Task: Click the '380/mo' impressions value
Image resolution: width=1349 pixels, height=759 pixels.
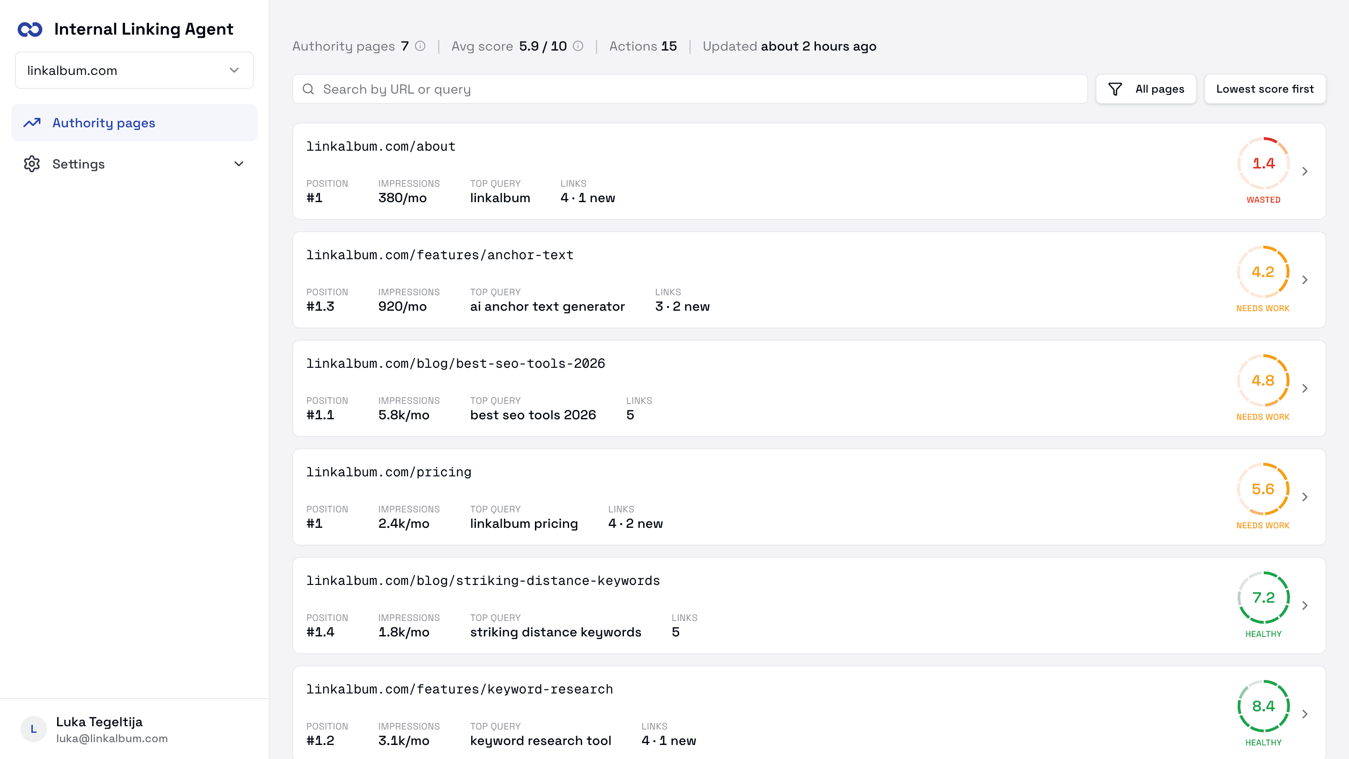Action: [x=402, y=198]
